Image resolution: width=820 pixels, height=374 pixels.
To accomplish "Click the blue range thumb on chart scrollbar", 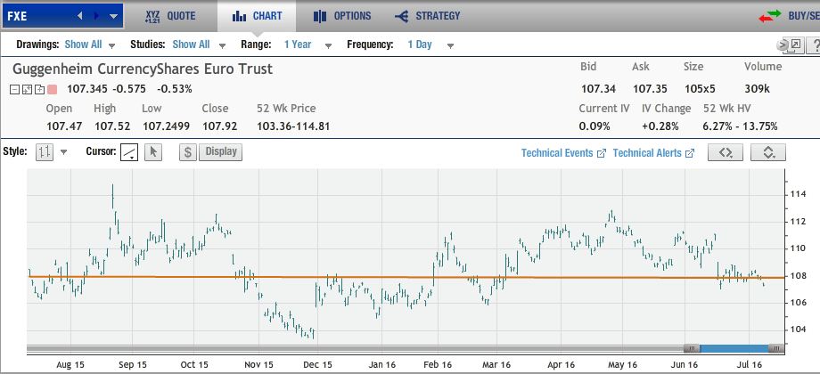I will click(734, 348).
